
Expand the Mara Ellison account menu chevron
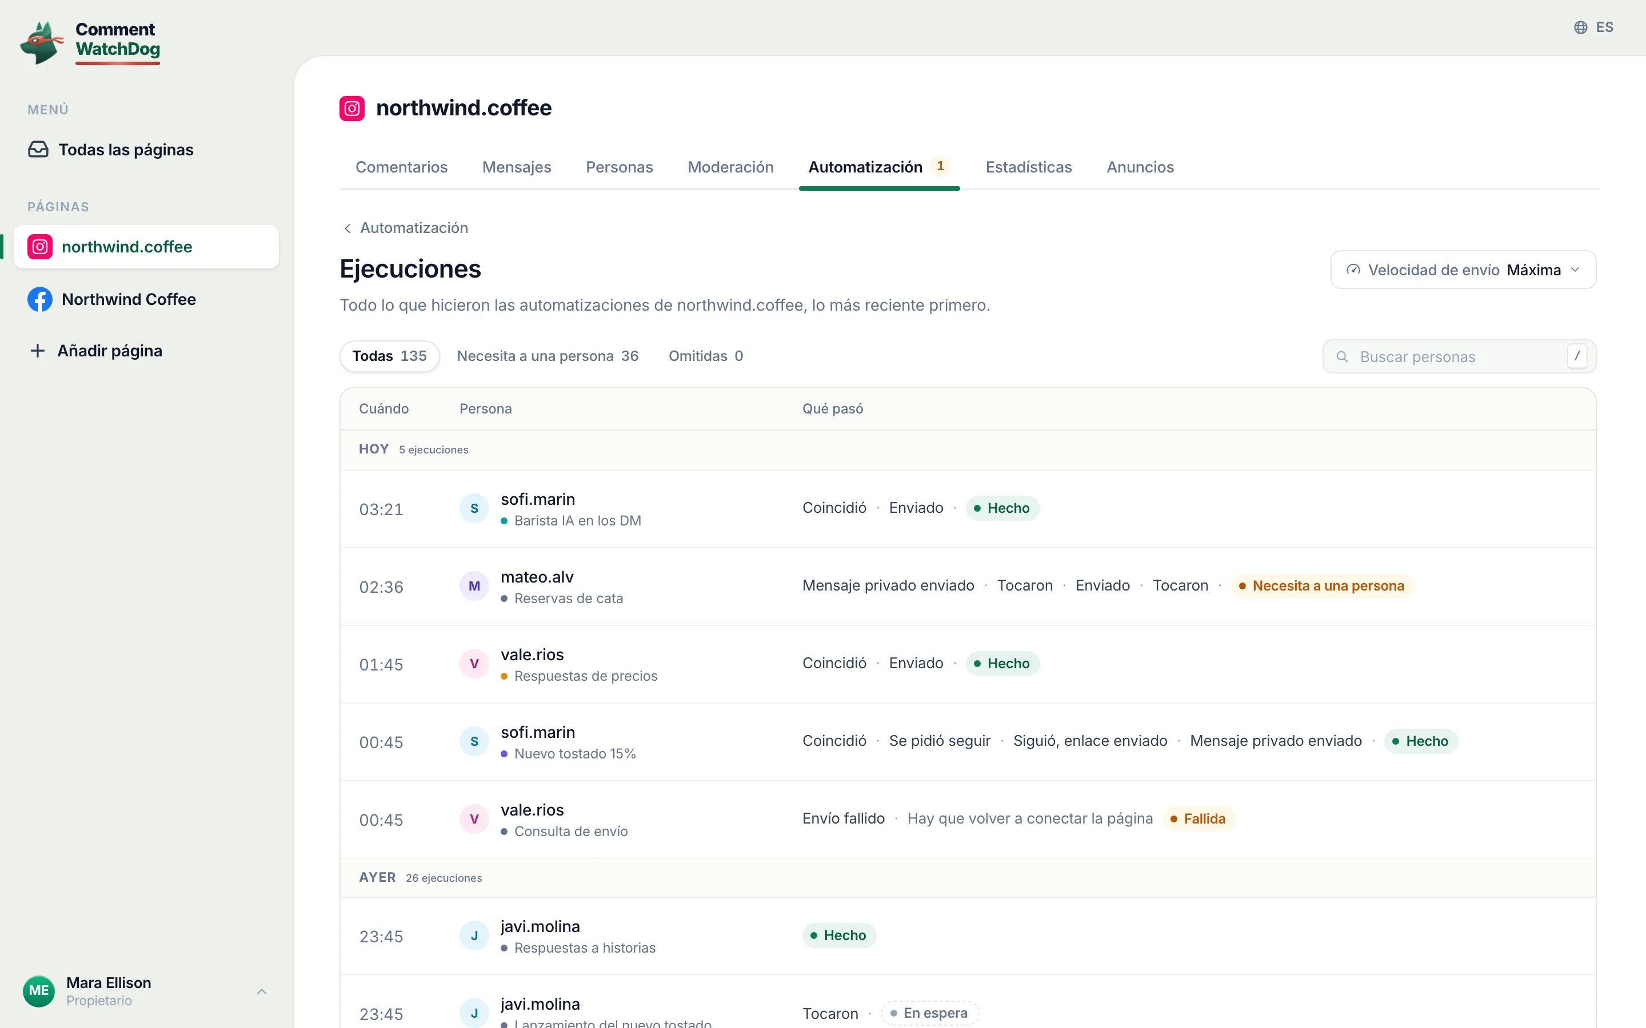click(x=261, y=991)
